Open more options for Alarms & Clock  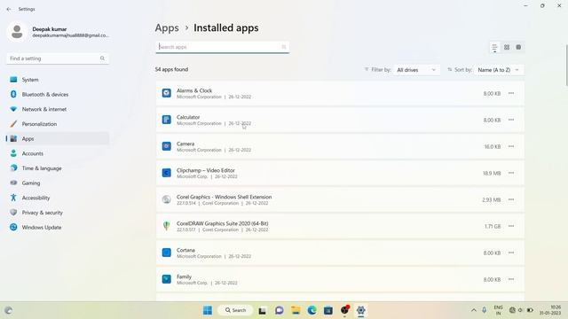coord(511,93)
